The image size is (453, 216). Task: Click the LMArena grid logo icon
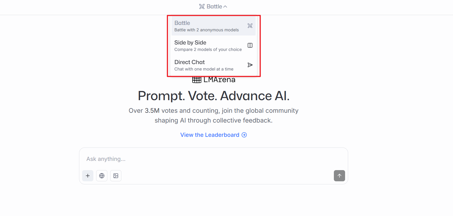tap(197, 80)
